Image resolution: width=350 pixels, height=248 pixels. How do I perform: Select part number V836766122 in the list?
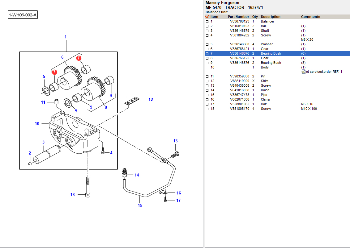239,58
